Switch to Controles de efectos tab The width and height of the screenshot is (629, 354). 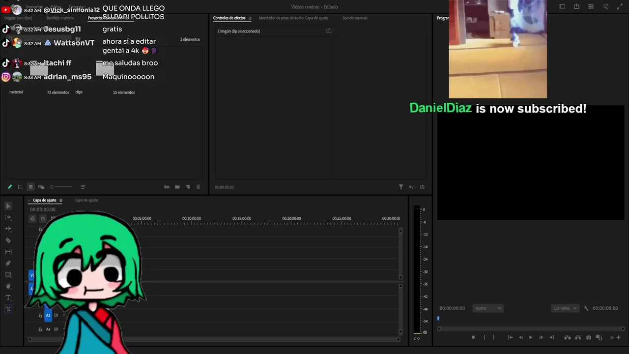point(229,18)
